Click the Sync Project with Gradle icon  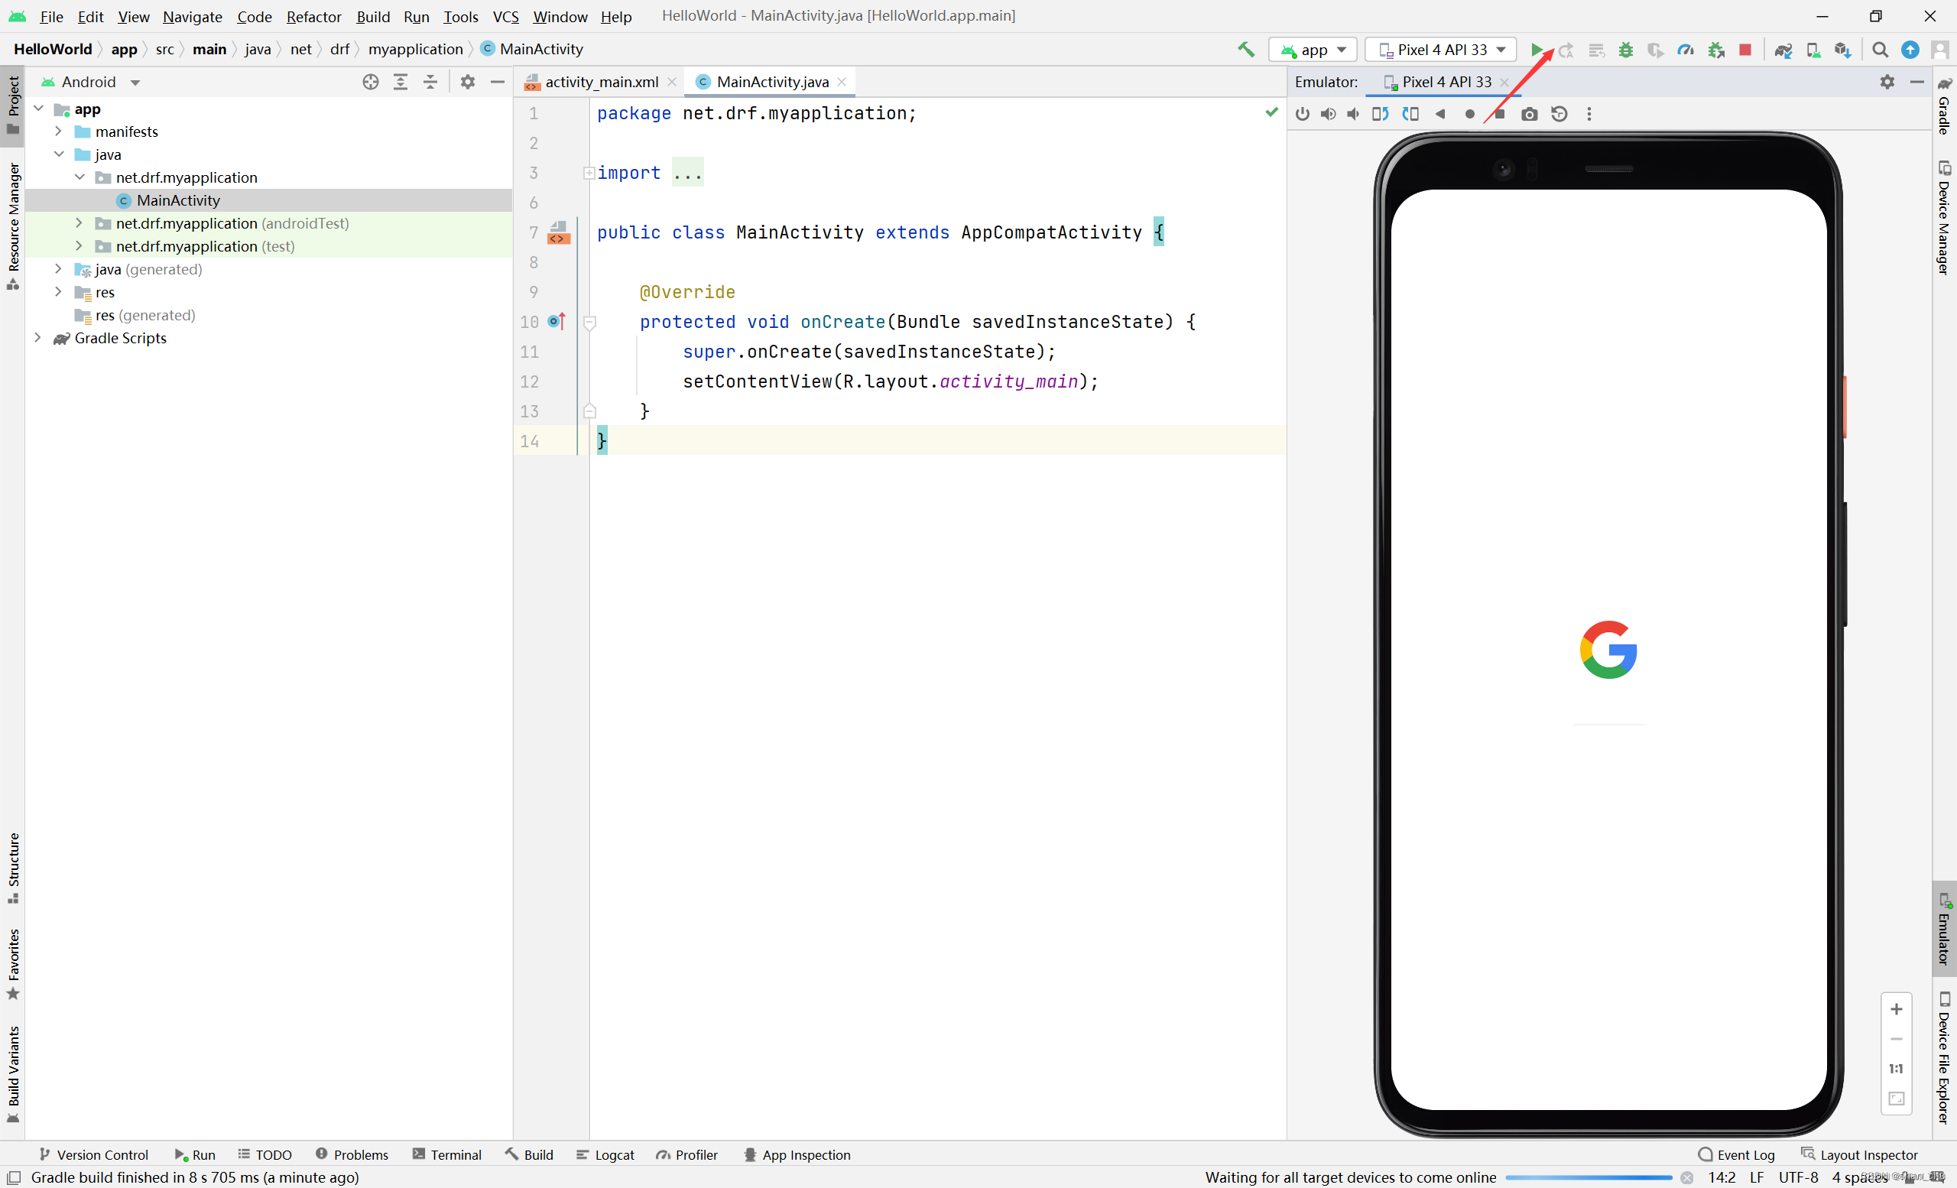1783,50
